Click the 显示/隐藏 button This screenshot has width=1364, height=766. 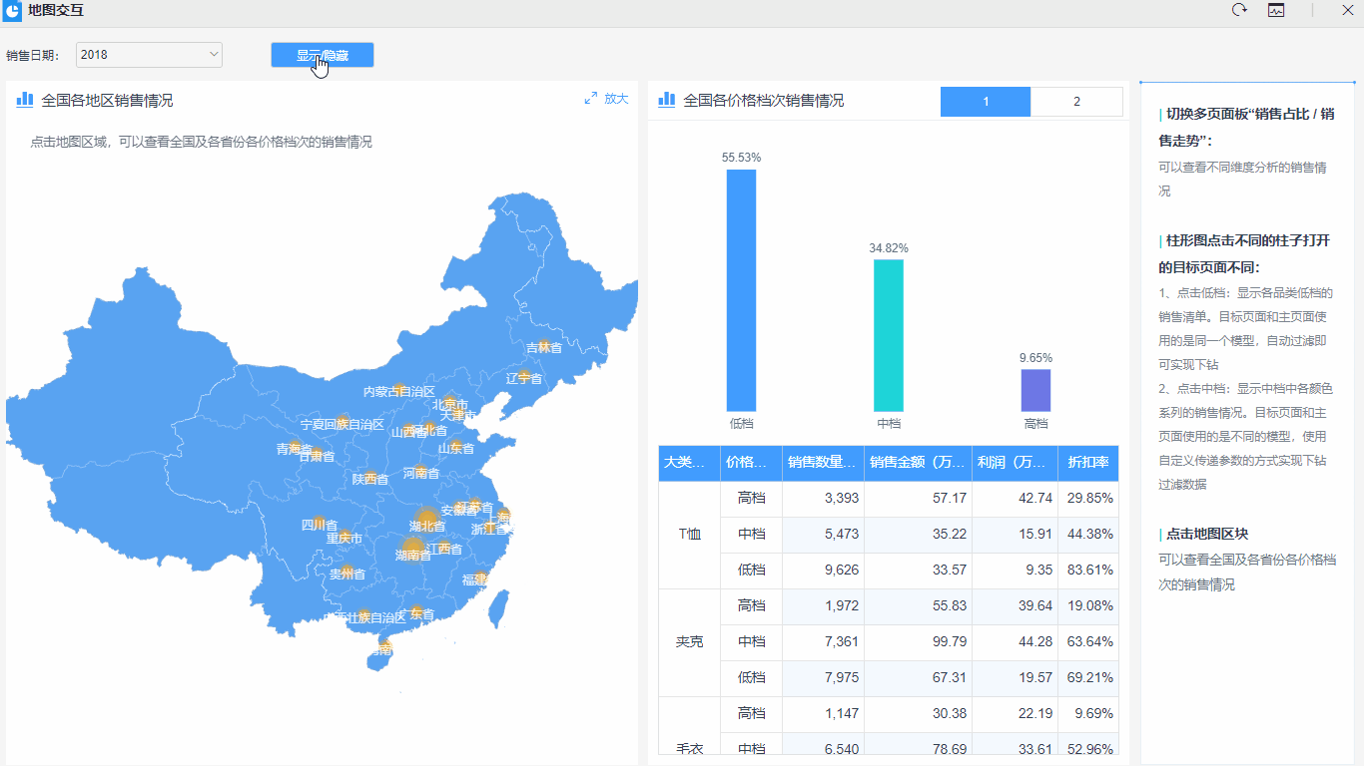coord(322,55)
